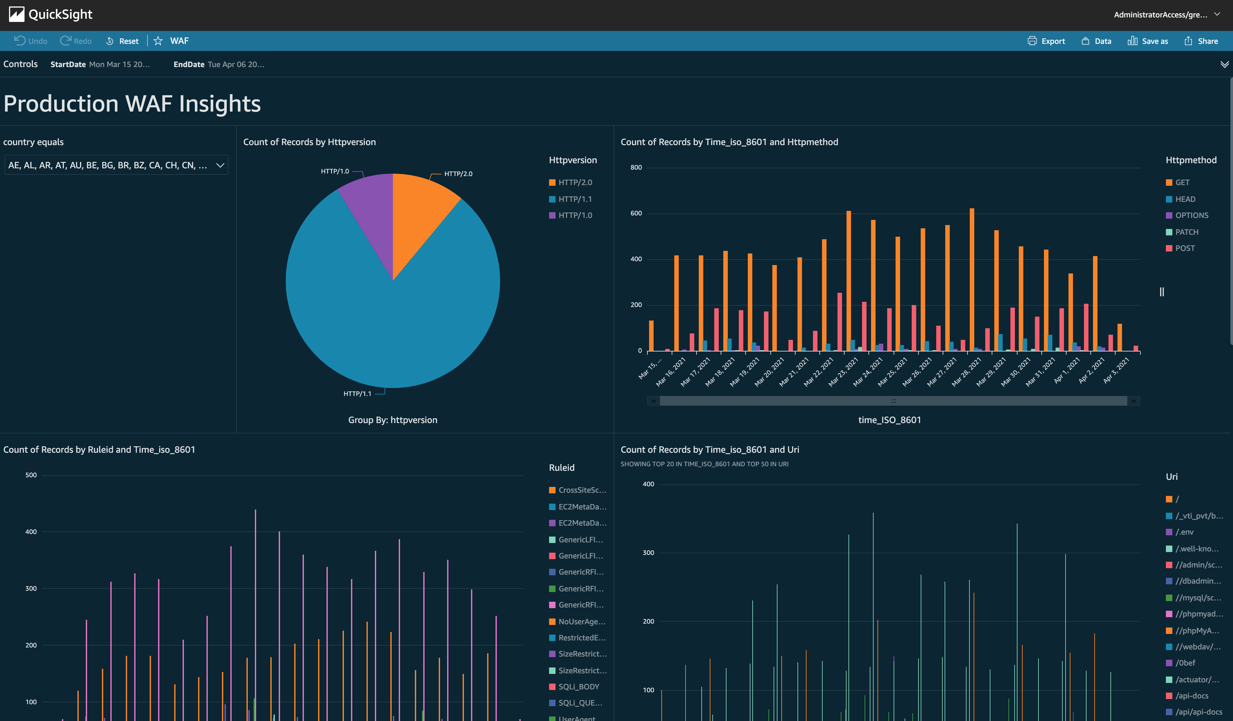Viewport: 1233px width, 721px height.
Task: Open the StartDate control value
Action: coord(119,64)
